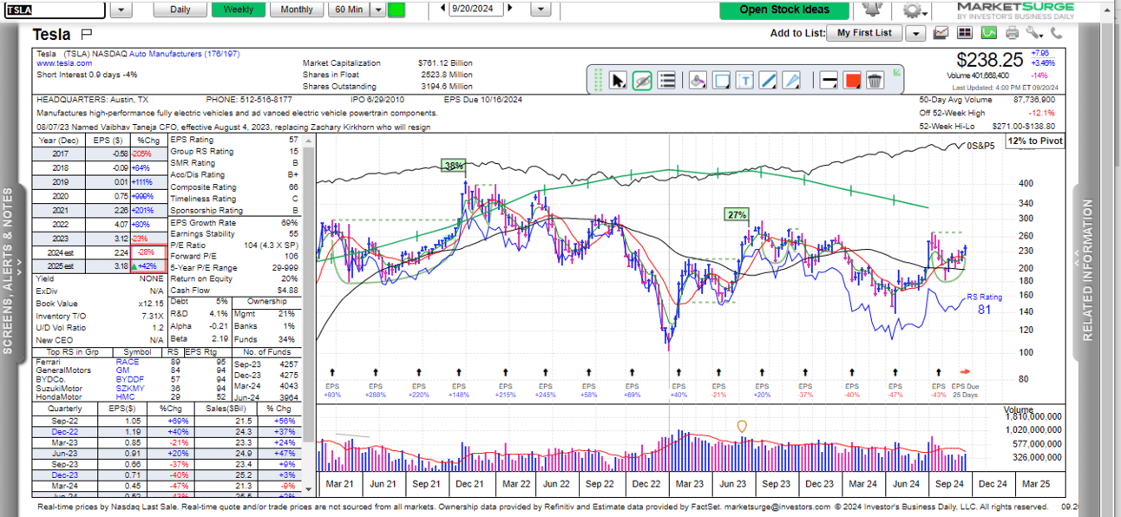Screen dimensions: 1121x517
Task: Switch to Daily chart interval
Action: [180, 10]
